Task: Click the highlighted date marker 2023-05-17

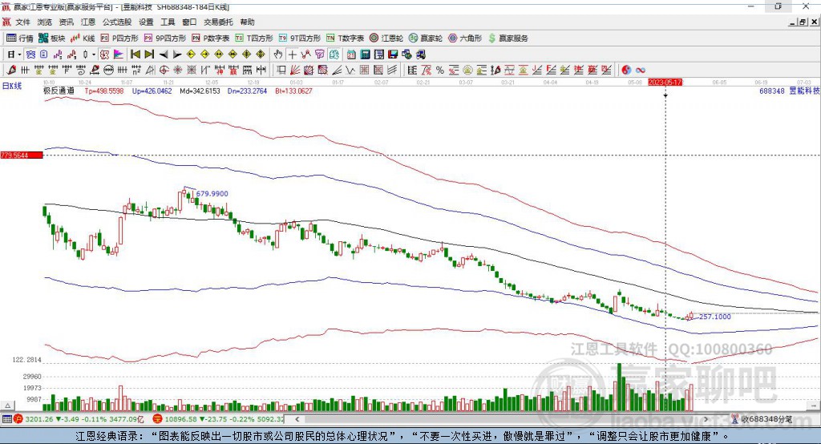Action: coord(665,83)
